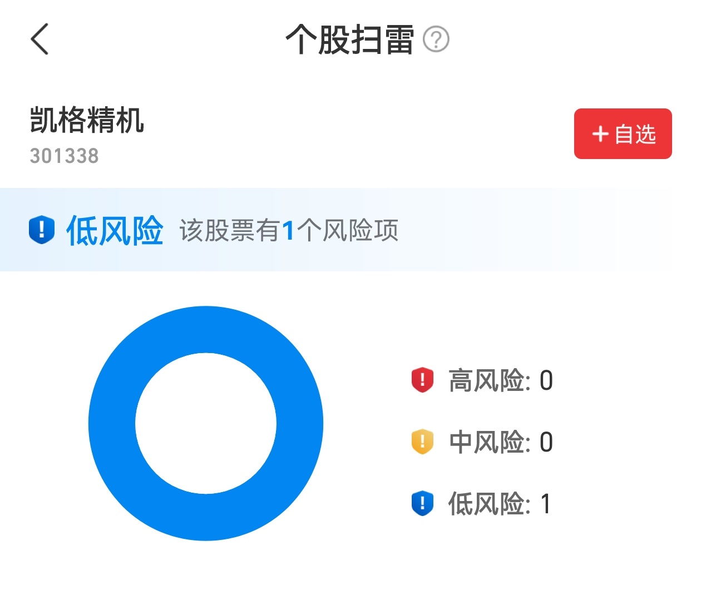The width and height of the screenshot is (701, 595).
Task: Tap the red 高风险 shield icon
Action: tap(422, 380)
